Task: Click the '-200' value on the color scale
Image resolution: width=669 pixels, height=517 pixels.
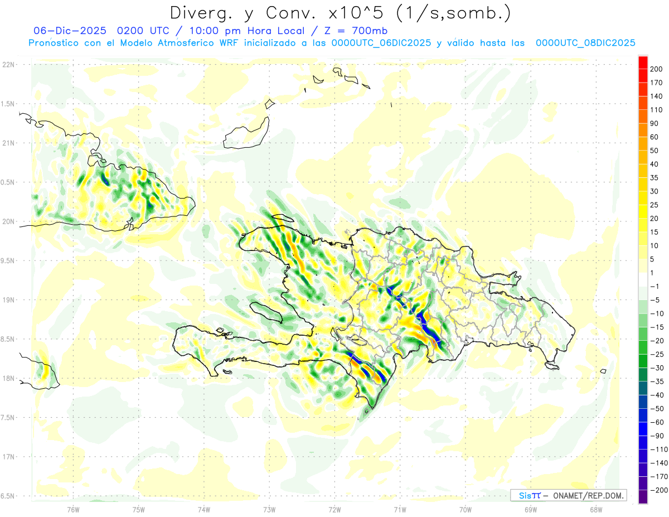Action: pos(658,490)
